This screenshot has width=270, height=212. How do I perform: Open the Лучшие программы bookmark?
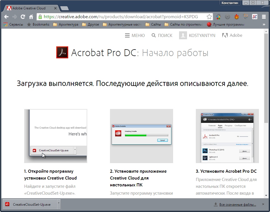point(226,24)
